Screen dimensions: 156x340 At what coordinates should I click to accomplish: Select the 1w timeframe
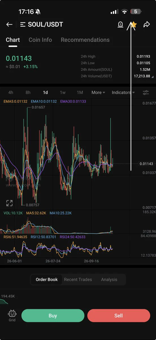point(63,92)
